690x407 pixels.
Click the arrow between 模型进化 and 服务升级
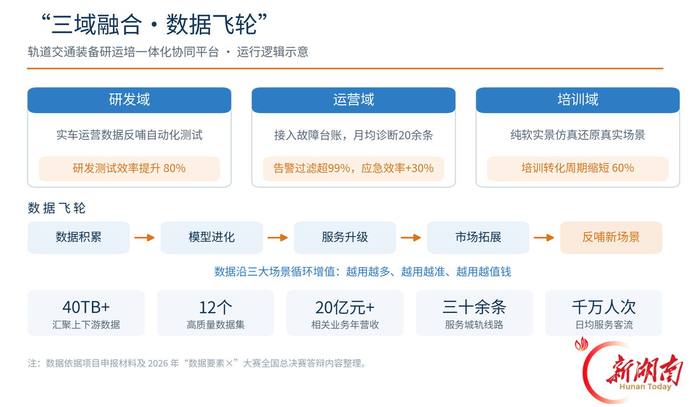[x=278, y=238]
